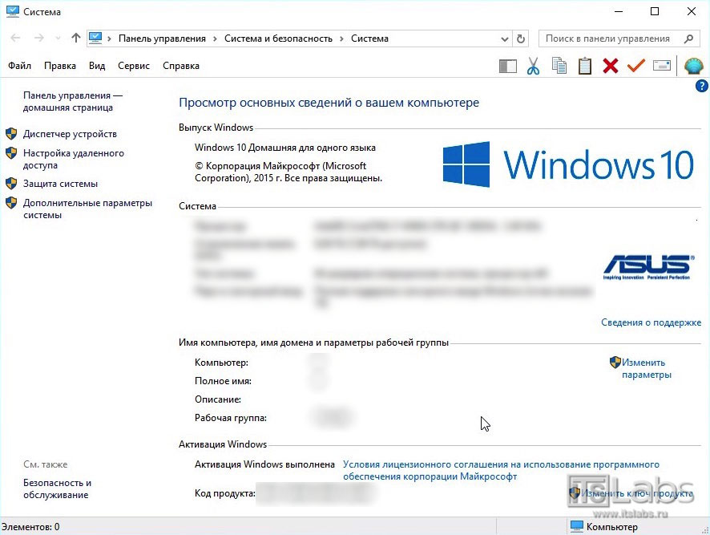Click the Код продукта label

(225, 493)
